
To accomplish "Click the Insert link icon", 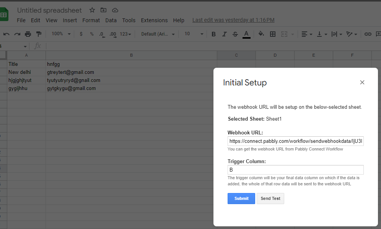I will [368, 34].
